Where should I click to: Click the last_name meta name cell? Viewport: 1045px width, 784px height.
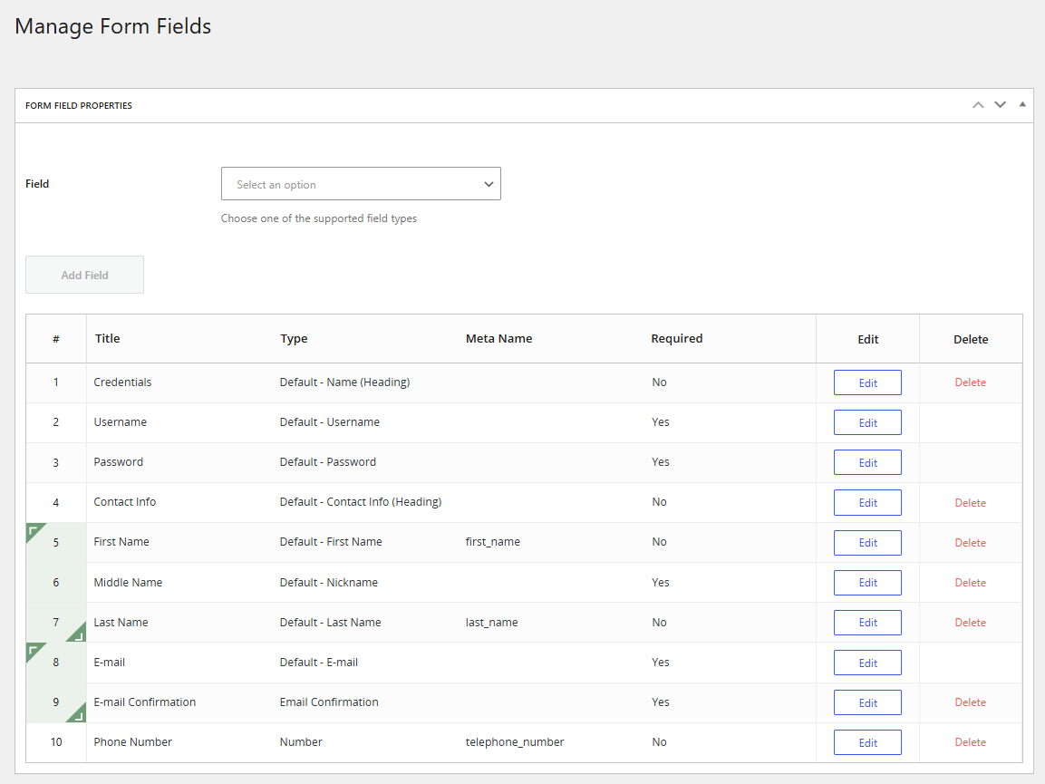pos(492,622)
